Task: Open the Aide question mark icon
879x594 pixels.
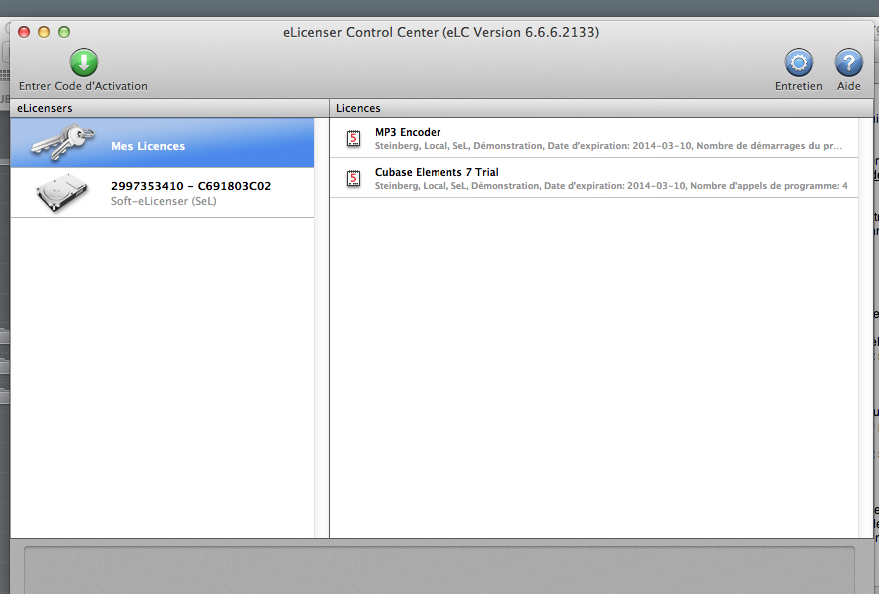Action: (848, 62)
